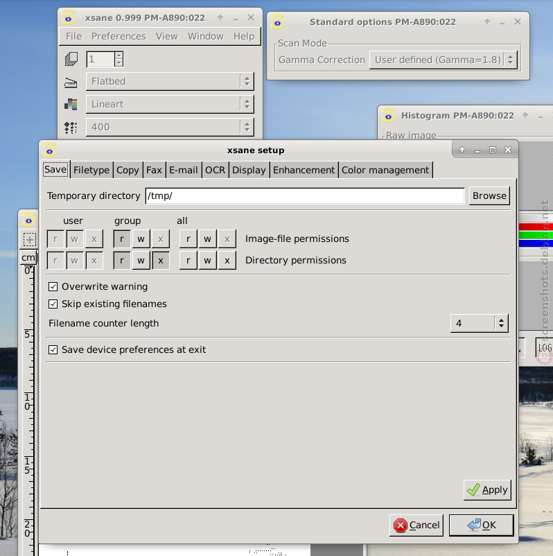Select the area selection tool in preview window
Viewport: 553px width, 556px height.
point(29,239)
